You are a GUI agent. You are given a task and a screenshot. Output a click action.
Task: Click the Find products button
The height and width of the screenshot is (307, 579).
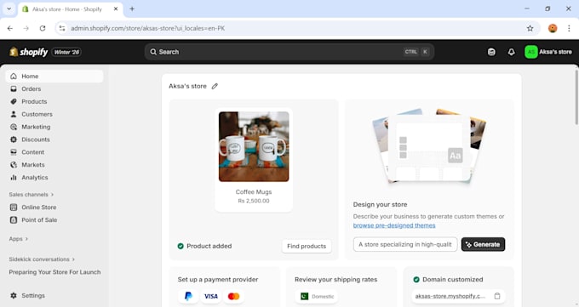307,246
